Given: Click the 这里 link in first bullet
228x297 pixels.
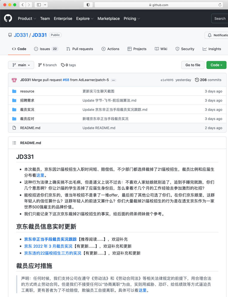Looking at the screenshot, I should pos(40,175).
